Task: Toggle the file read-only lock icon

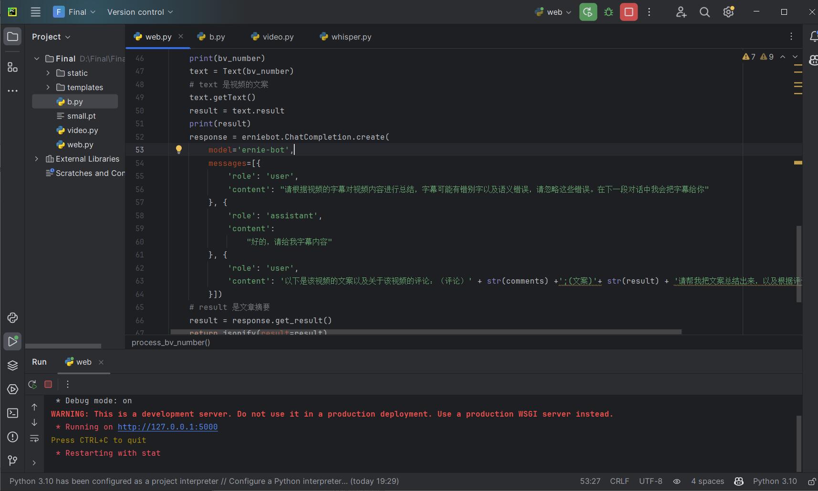Action: point(811,481)
